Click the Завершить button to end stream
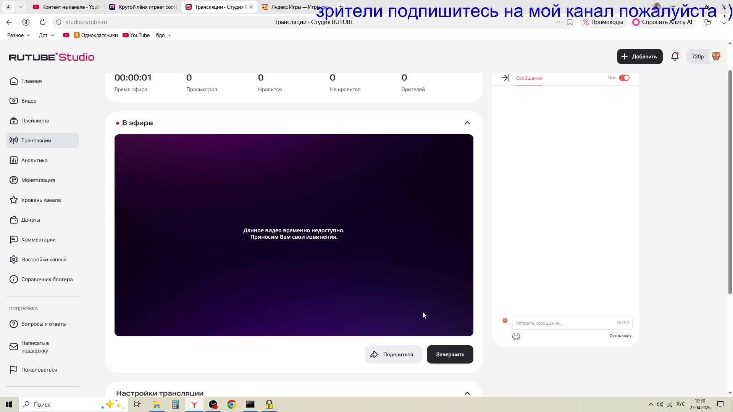 (x=450, y=354)
